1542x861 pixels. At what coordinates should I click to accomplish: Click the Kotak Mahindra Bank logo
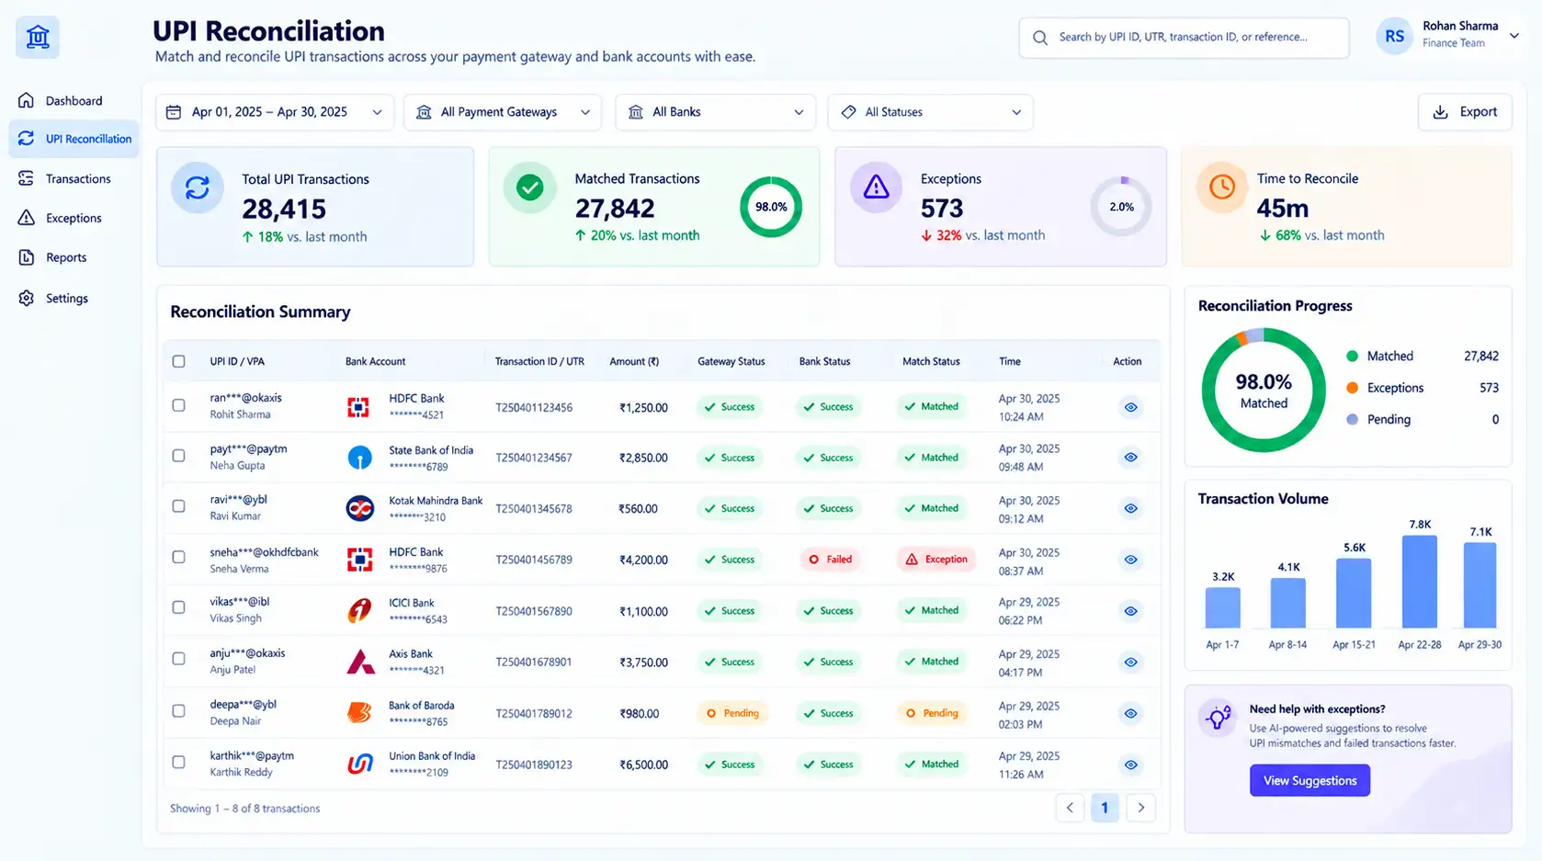359,508
